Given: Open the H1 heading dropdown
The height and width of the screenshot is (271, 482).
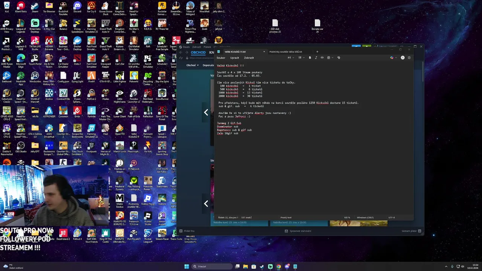Looking at the screenshot, I should click(290, 58).
